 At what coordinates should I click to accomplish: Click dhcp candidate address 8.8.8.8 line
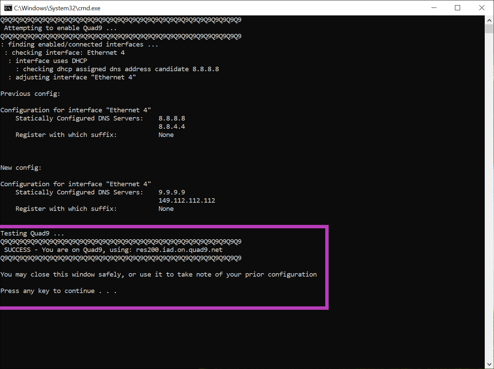pyautogui.click(x=117, y=69)
